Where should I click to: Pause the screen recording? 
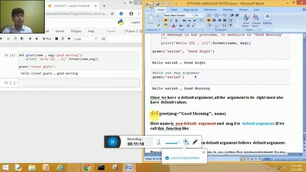click(113, 142)
